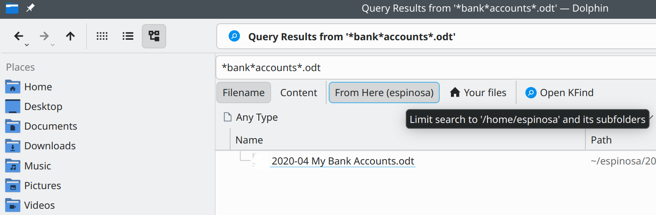
Task: Click the Desktop place icon
Action: click(13, 106)
